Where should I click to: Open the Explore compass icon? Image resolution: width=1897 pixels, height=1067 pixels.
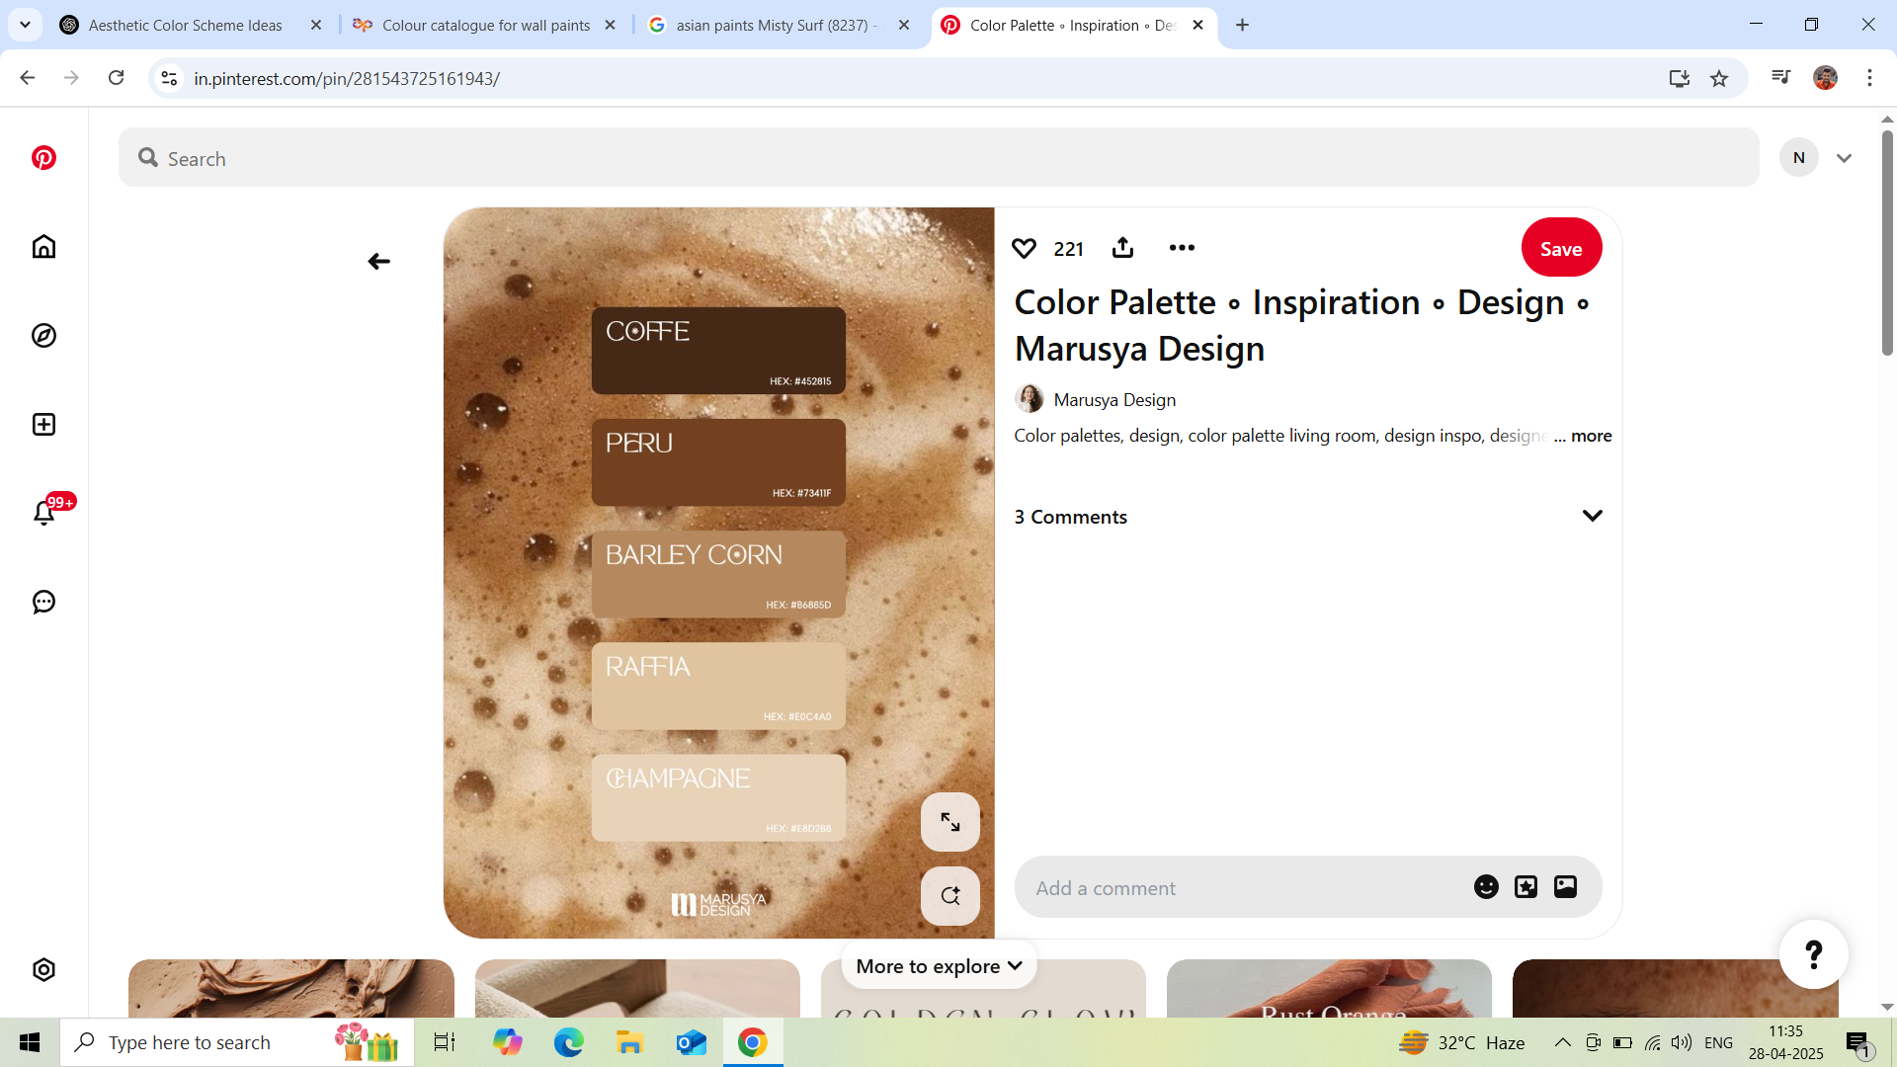pyautogui.click(x=43, y=336)
